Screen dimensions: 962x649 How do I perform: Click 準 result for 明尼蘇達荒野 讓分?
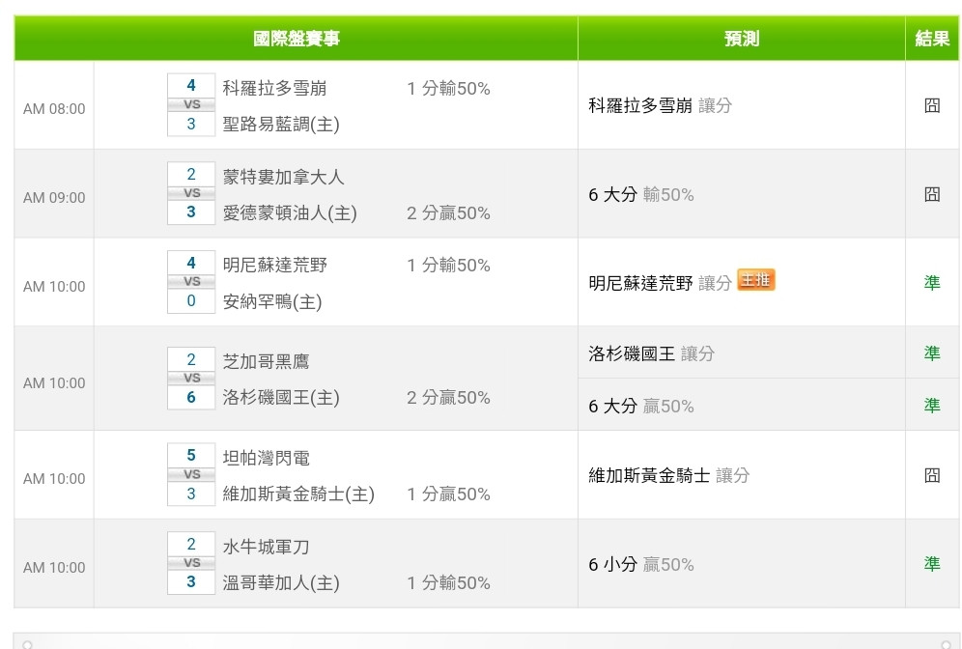point(932,282)
